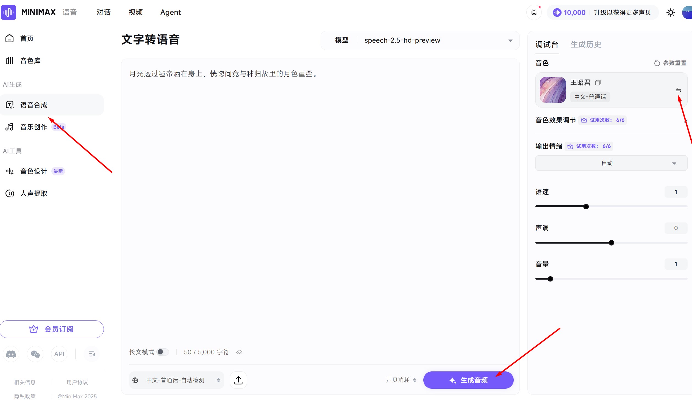The width and height of the screenshot is (692, 400).
Task: Switch to the 调试台 tab
Action: point(547,44)
